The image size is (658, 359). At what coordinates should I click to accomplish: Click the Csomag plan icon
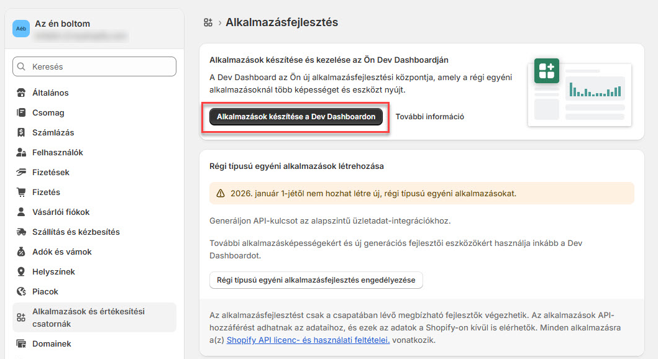click(x=21, y=113)
